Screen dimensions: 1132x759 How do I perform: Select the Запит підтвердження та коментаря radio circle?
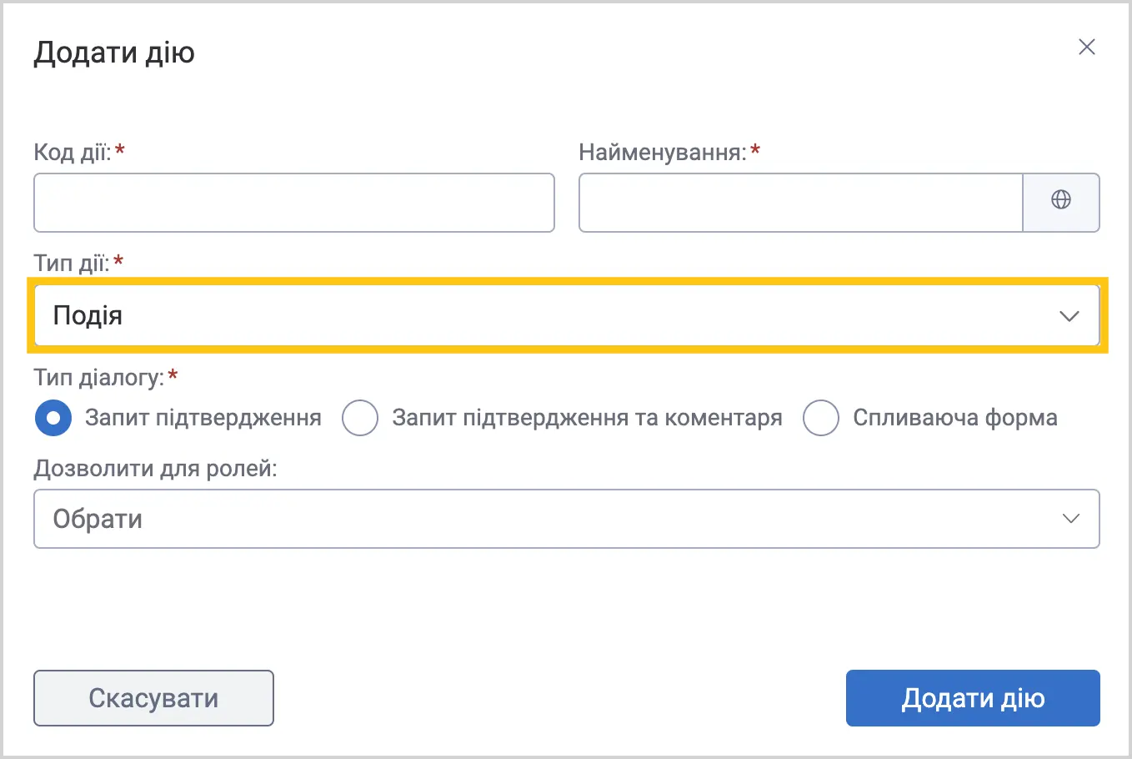pos(360,417)
